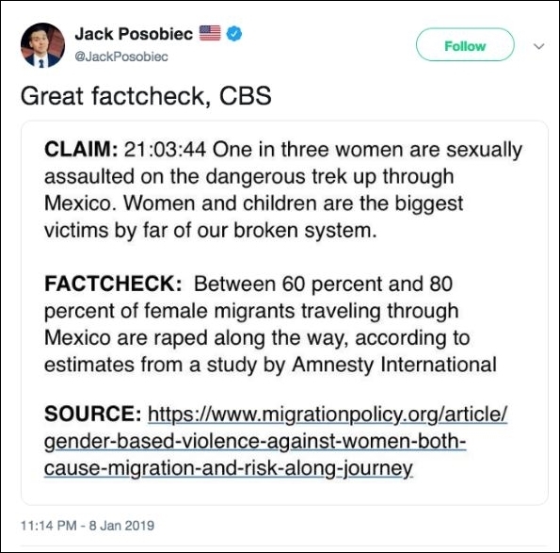Click the 8 Jan 2019 date
The image size is (560, 553).
[x=121, y=526]
